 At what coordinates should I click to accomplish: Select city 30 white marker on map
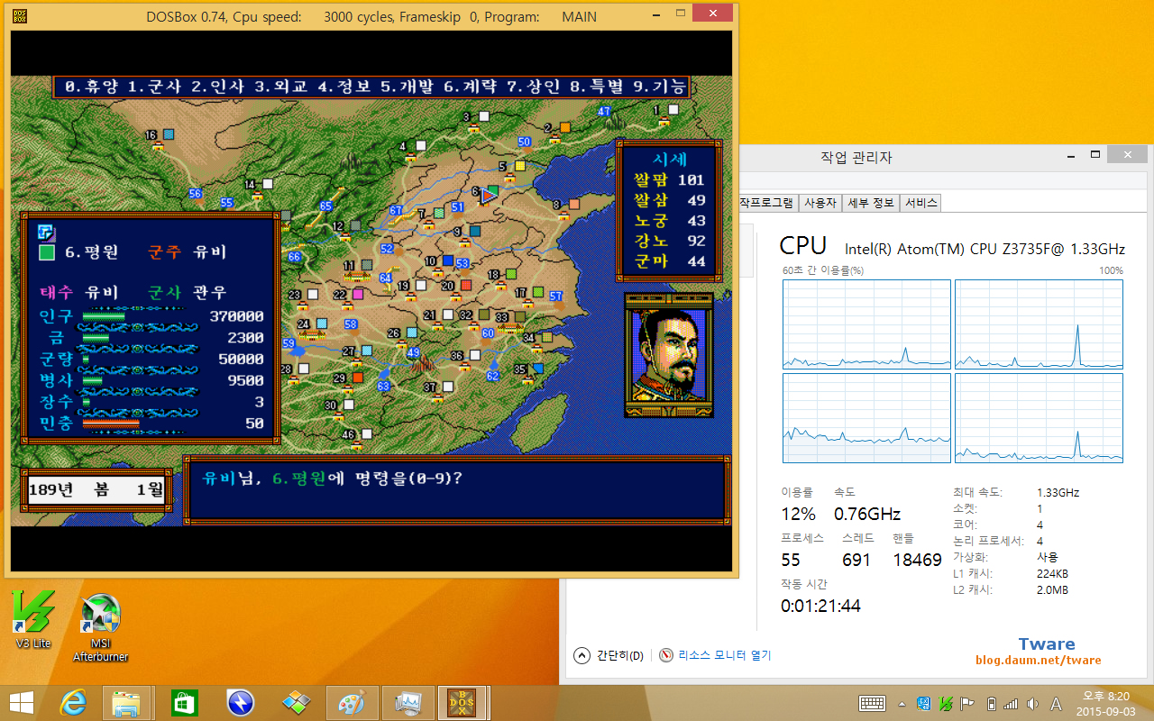click(348, 406)
